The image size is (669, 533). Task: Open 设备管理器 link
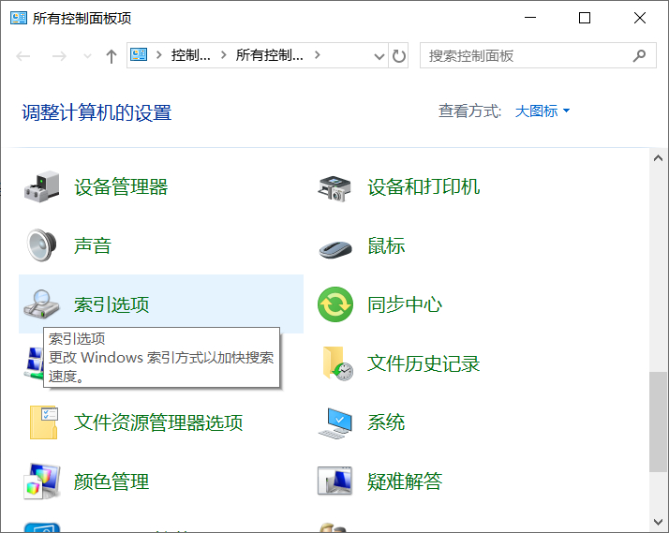[121, 186]
